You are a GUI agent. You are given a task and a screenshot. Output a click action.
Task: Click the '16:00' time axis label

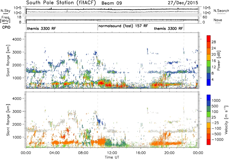[x=141, y=153]
